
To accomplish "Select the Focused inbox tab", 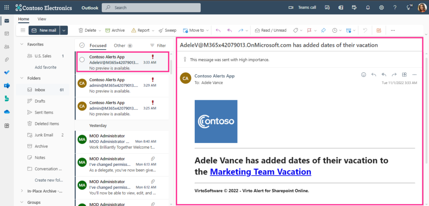I will [x=98, y=46].
